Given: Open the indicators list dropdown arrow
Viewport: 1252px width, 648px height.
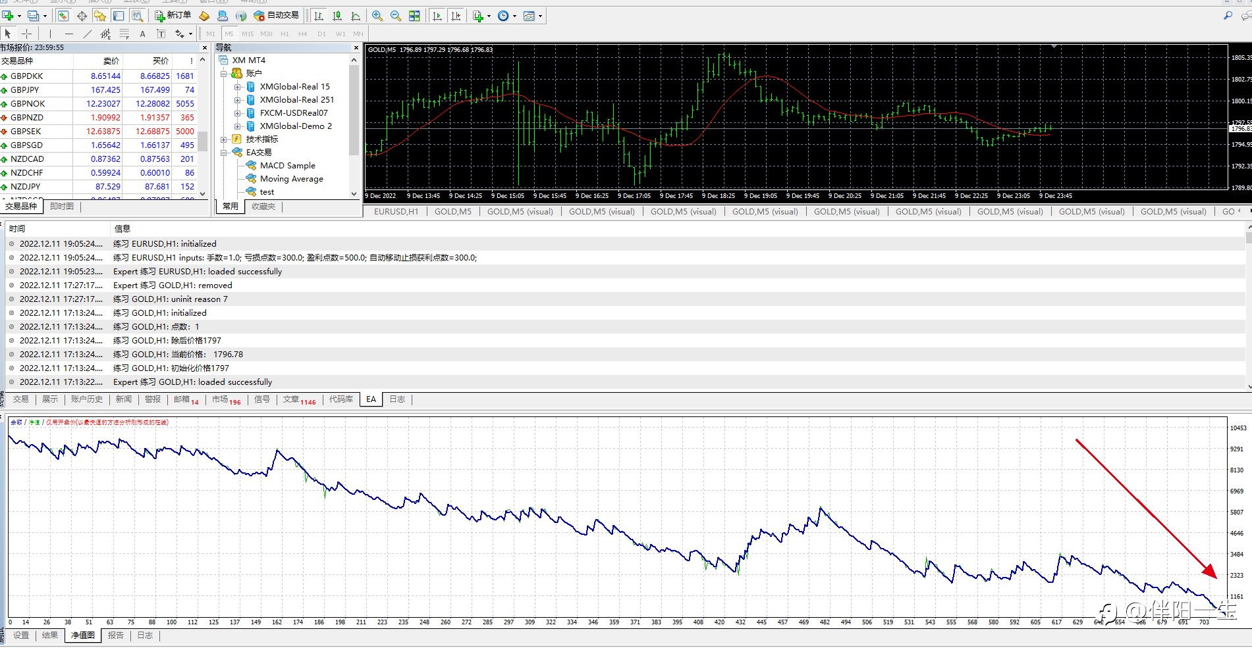Looking at the screenshot, I should 489,16.
